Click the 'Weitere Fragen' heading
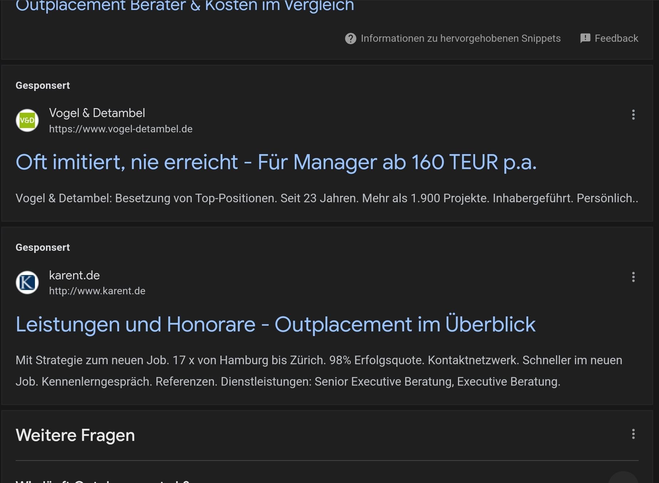This screenshot has width=659, height=483. [x=75, y=435]
